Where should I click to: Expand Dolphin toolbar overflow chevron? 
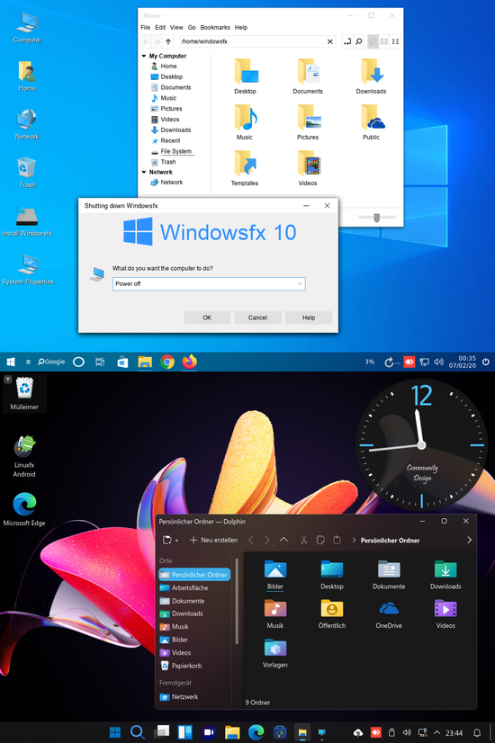(469, 541)
